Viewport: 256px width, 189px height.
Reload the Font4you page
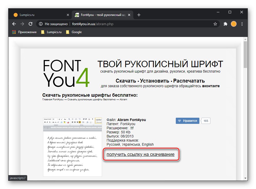(x=30, y=24)
